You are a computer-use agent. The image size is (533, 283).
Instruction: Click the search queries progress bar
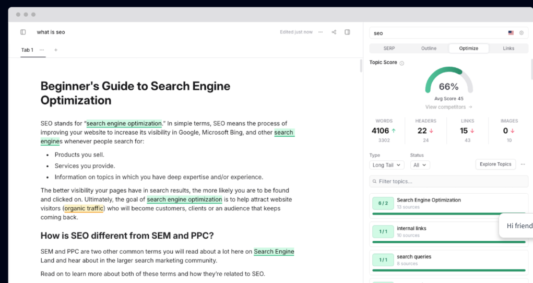[449, 270]
